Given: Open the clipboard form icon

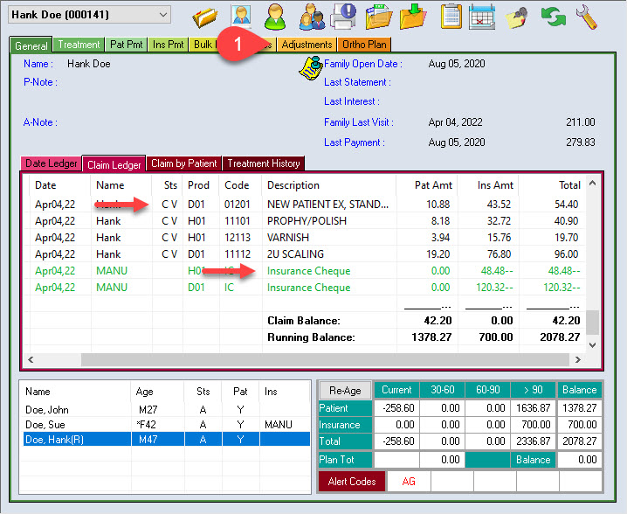Looking at the screenshot, I should coord(451,17).
